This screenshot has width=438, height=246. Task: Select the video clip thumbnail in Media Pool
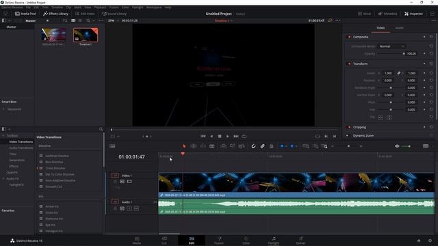tap(53, 35)
